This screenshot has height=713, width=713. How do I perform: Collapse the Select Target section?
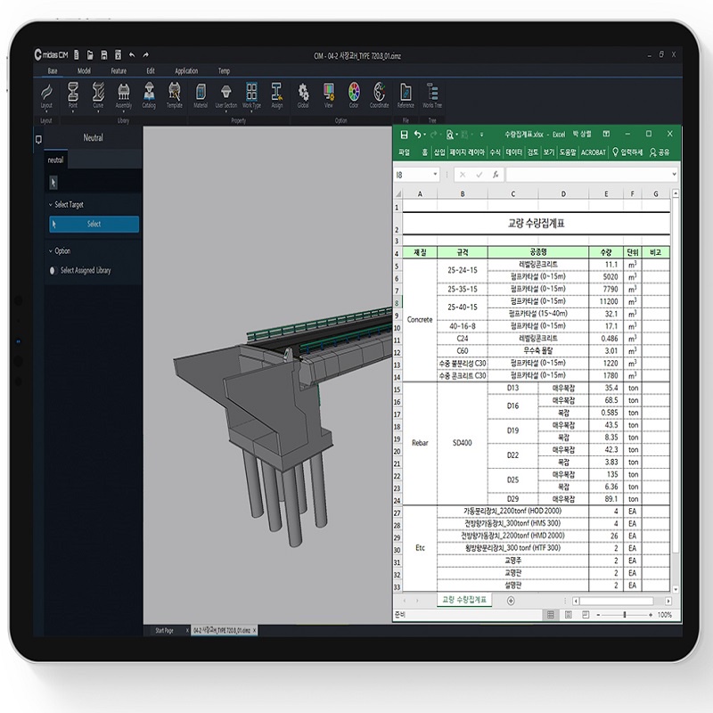(x=51, y=205)
